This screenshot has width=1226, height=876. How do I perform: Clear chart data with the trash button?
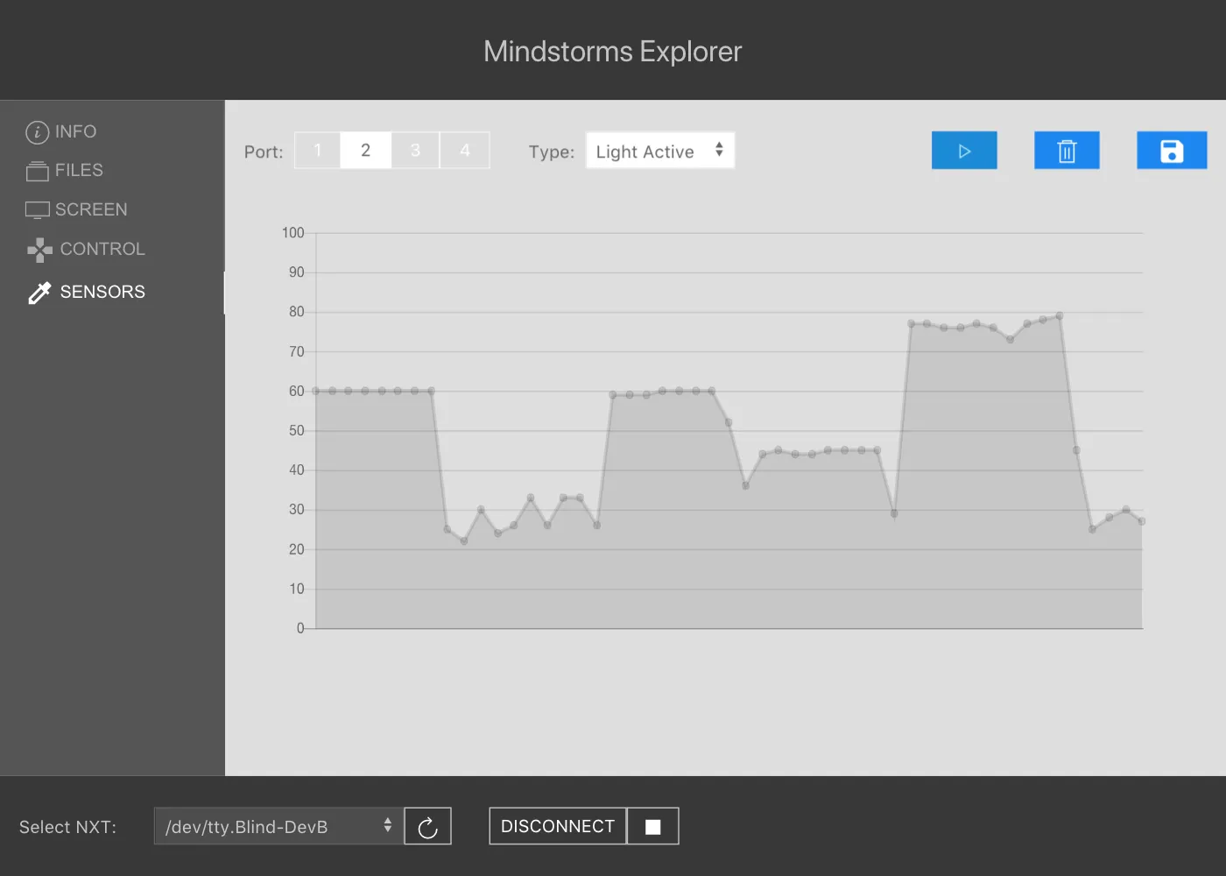[x=1067, y=151]
